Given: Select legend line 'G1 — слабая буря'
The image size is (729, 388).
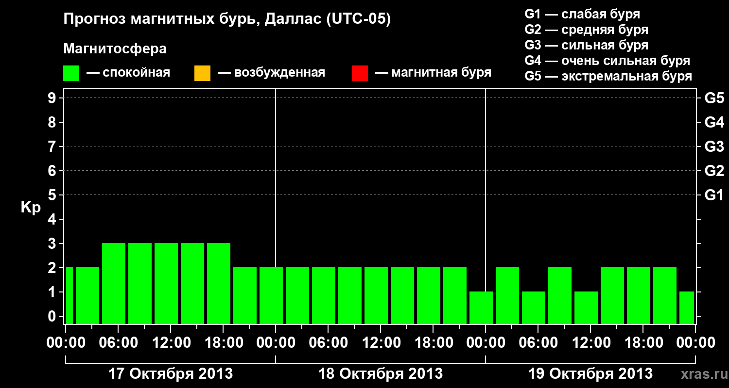Looking at the screenshot, I should (582, 14).
